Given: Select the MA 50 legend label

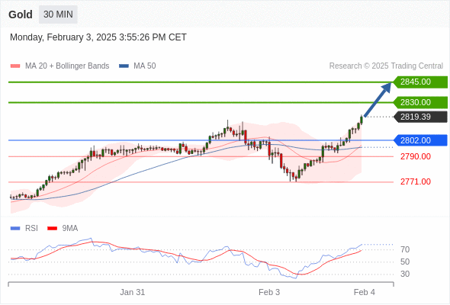Looking at the screenshot, I should pyautogui.click(x=145, y=66).
